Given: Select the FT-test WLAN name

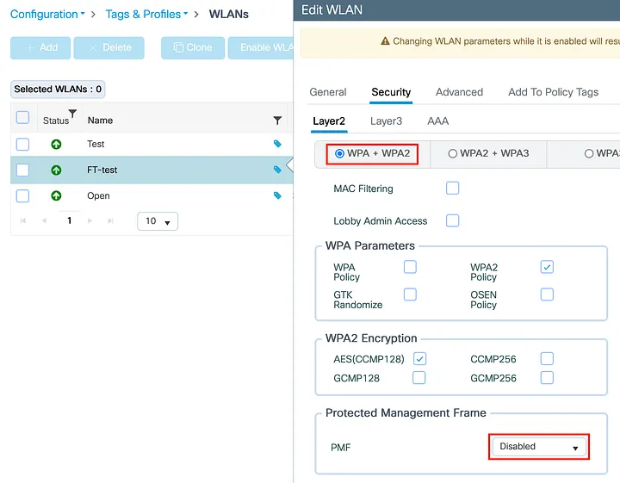Looking at the screenshot, I should (x=102, y=170).
